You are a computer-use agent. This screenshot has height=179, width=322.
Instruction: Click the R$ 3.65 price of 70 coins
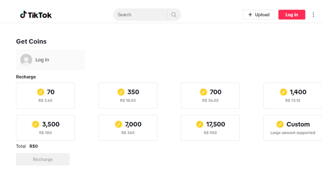click(x=45, y=101)
